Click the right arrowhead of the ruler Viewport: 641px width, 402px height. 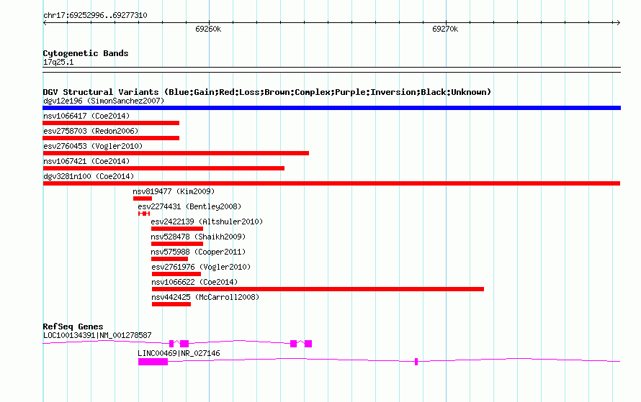(x=618, y=22)
